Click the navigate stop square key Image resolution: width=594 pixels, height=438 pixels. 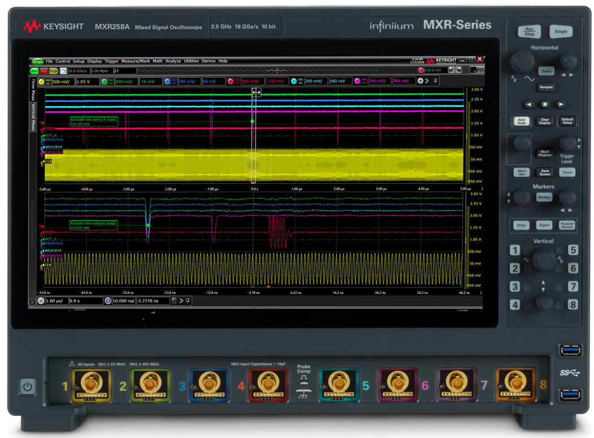tap(545, 105)
